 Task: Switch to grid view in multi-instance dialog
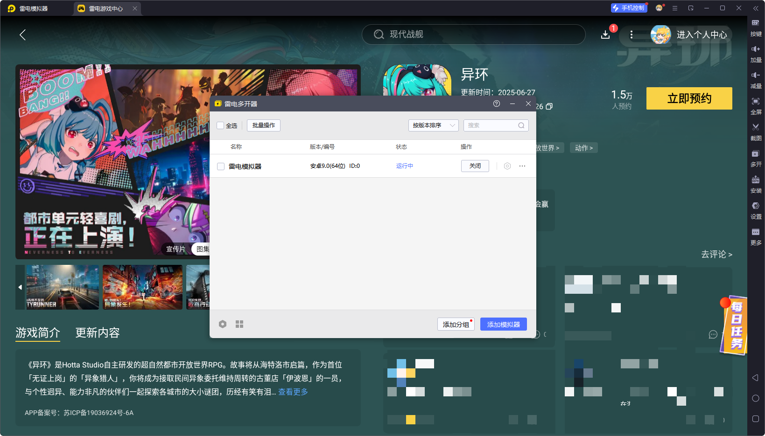tap(239, 324)
